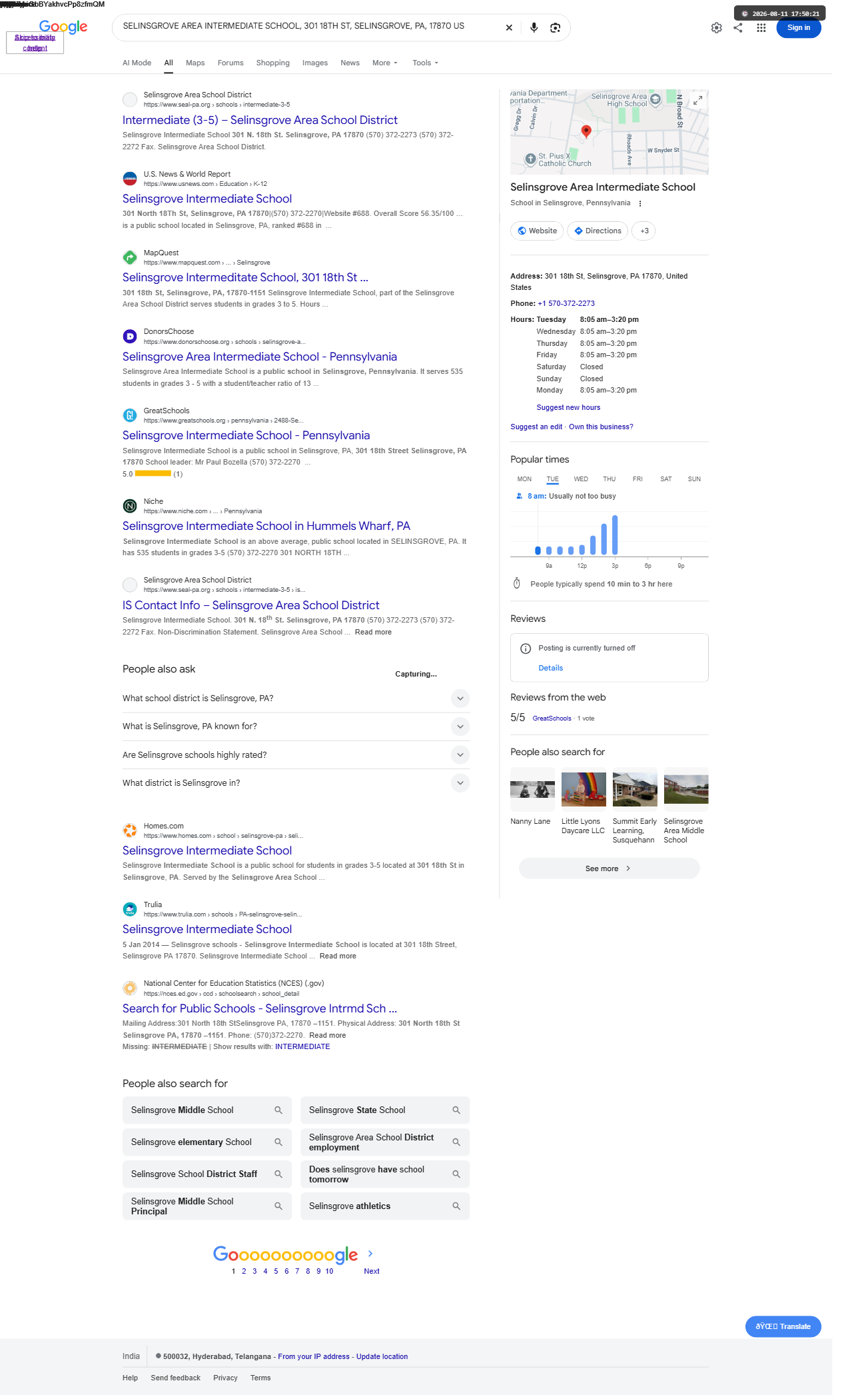
Task: Expand 'What school district is Selinsgrove, PA?'
Action: point(460,698)
